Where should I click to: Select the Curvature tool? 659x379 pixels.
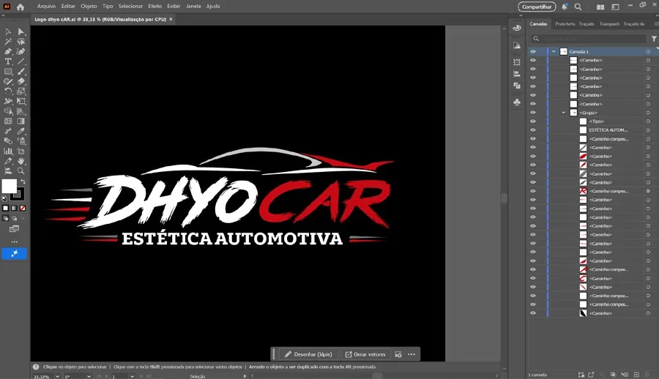pyautogui.click(x=21, y=51)
